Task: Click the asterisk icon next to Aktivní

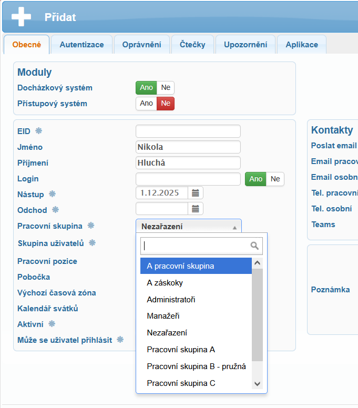Action: pos(52,324)
